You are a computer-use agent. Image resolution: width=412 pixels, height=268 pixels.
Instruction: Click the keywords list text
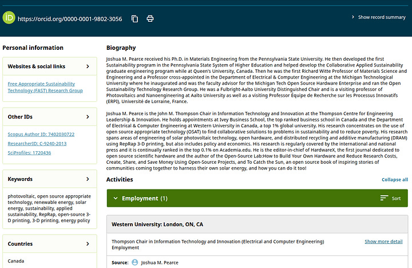(49, 208)
